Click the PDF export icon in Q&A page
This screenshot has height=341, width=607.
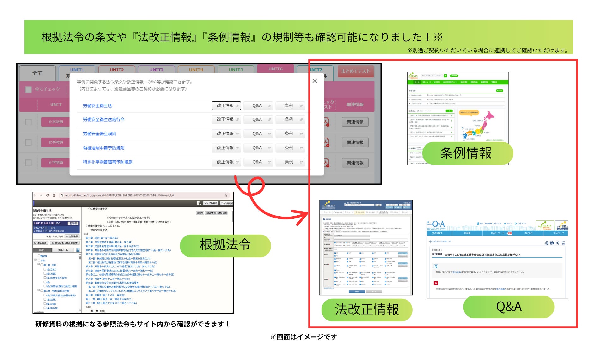tap(563, 243)
